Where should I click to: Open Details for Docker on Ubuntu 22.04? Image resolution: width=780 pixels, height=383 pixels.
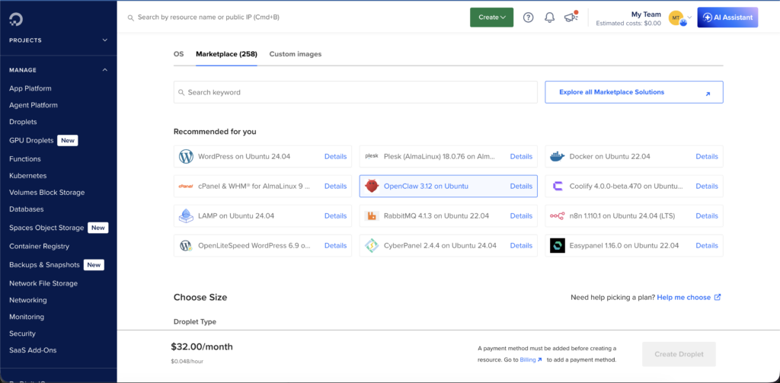click(706, 156)
